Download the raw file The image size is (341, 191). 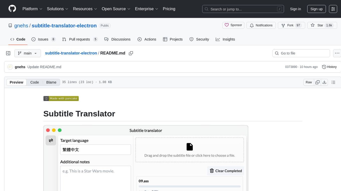tap(324, 82)
